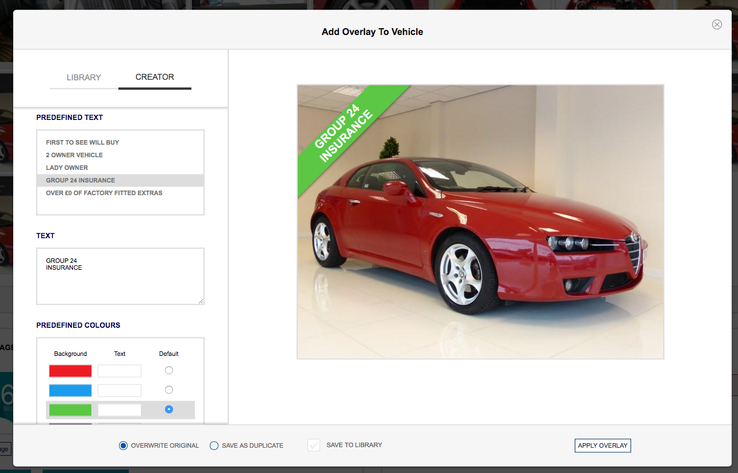
Task: Pick 'Lady Owner' predefined text
Action: [67, 168]
